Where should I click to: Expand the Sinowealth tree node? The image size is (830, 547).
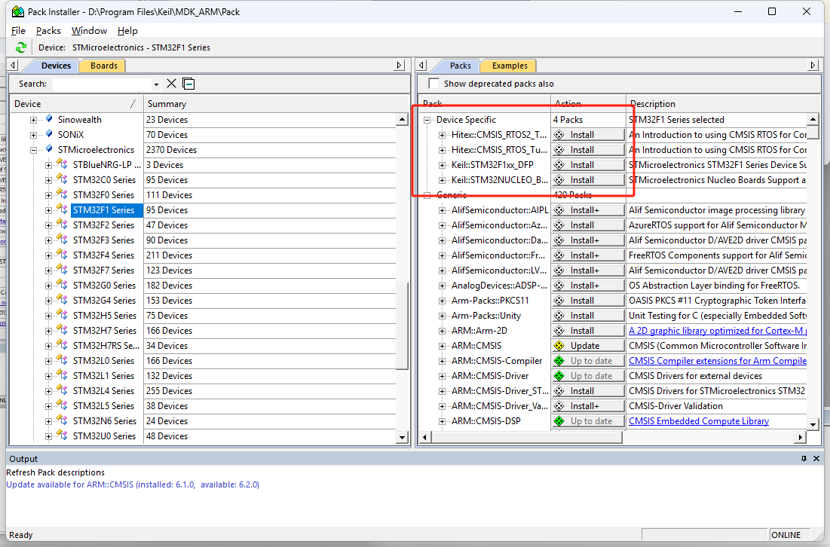pos(33,120)
